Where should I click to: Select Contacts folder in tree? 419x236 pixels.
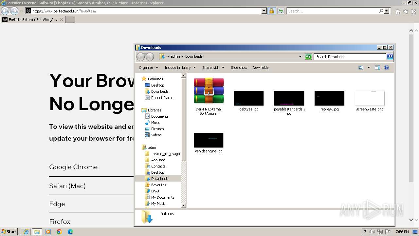[x=158, y=166]
